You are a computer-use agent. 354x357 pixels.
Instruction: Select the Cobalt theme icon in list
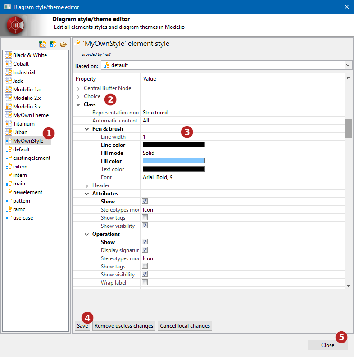pos(8,64)
